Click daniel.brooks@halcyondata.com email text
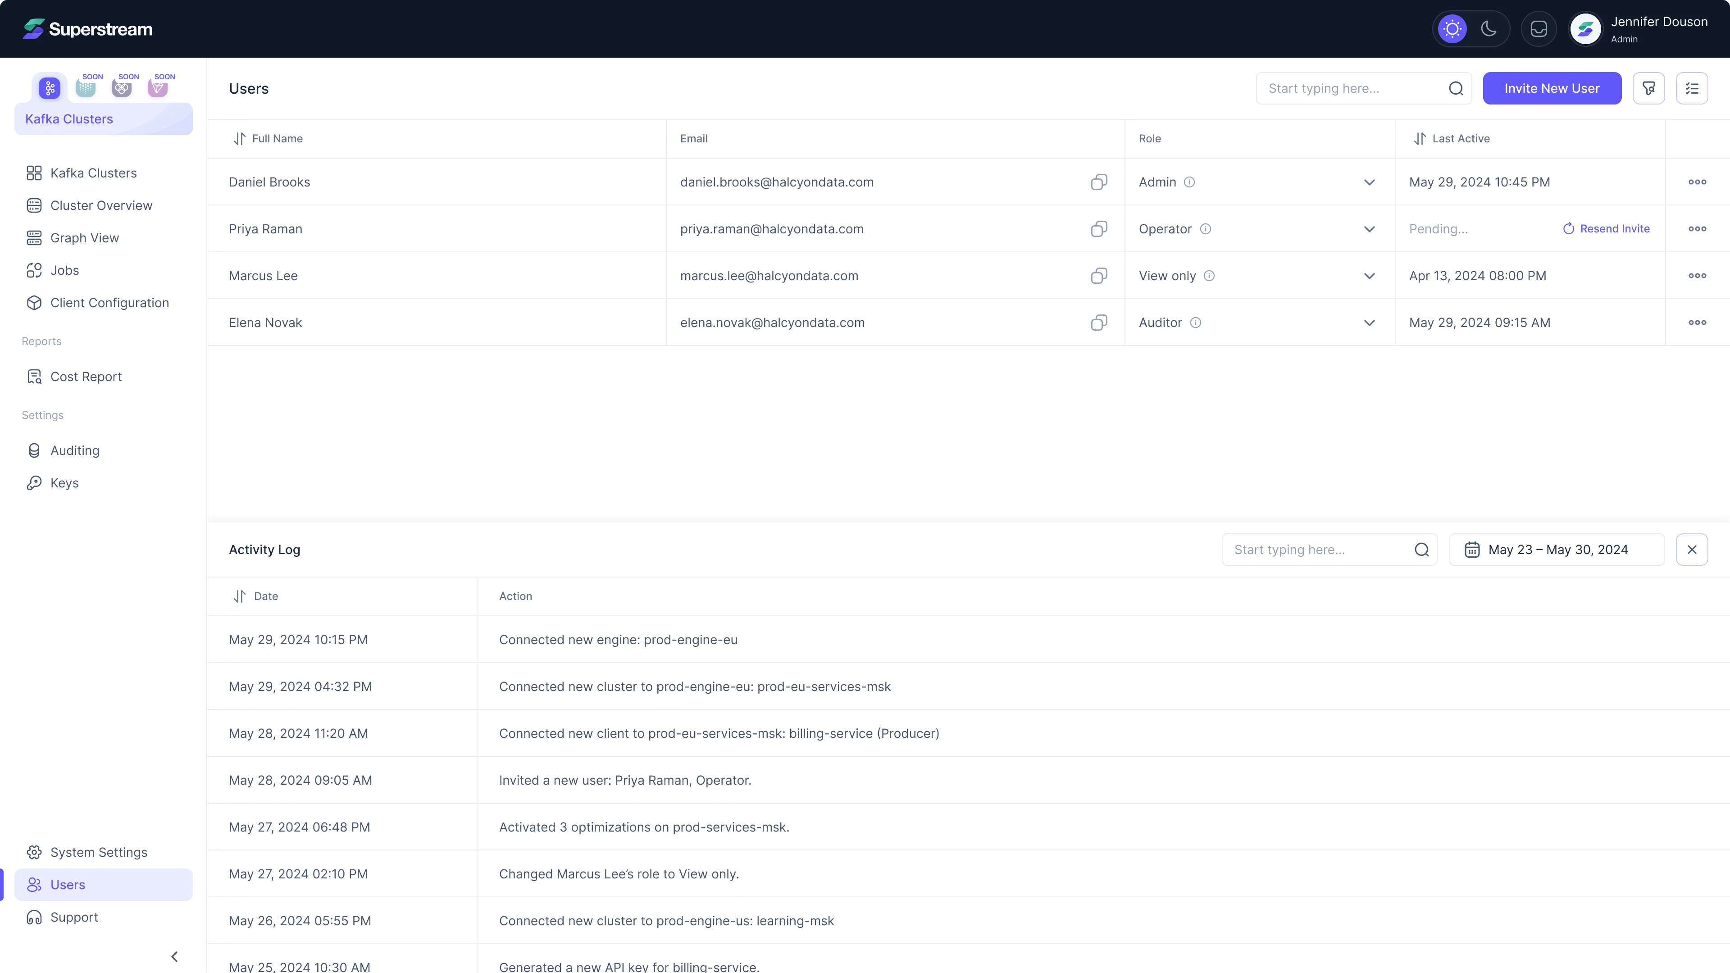The height and width of the screenshot is (973, 1730). [776, 182]
